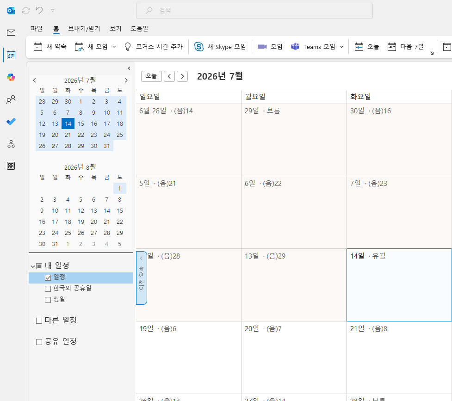Collapse the 내 일정 group chevron

[33, 266]
